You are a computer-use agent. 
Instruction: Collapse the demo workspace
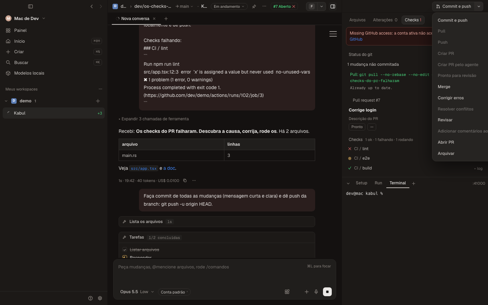pos(6,101)
